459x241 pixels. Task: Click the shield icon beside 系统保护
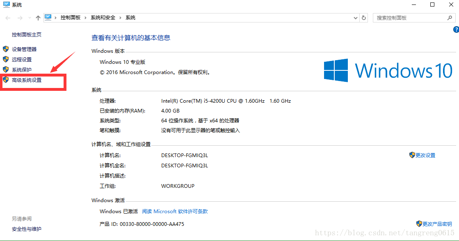pyautogui.click(x=6, y=70)
